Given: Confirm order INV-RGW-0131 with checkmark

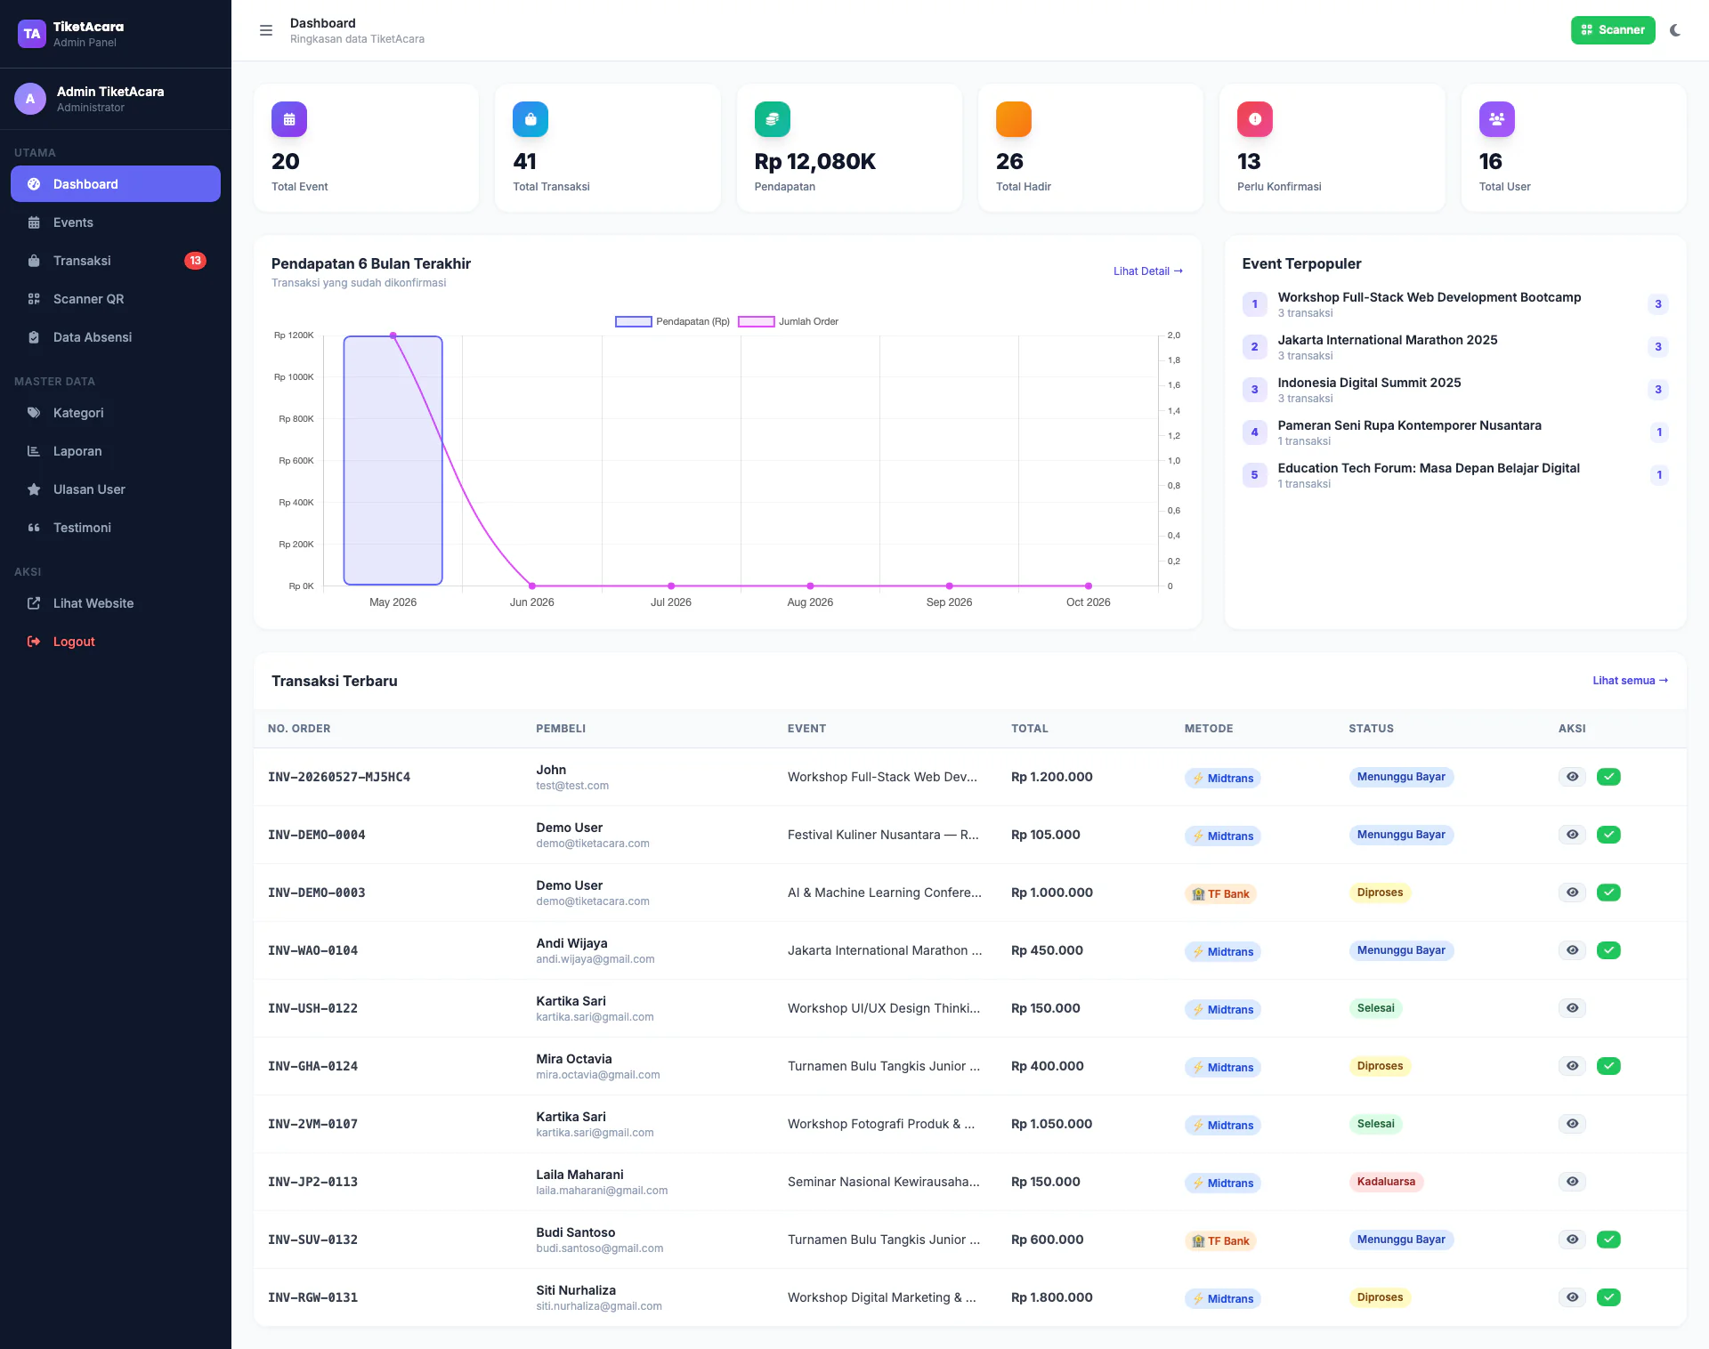Looking at the screenshot, I should point(1608,1297).
